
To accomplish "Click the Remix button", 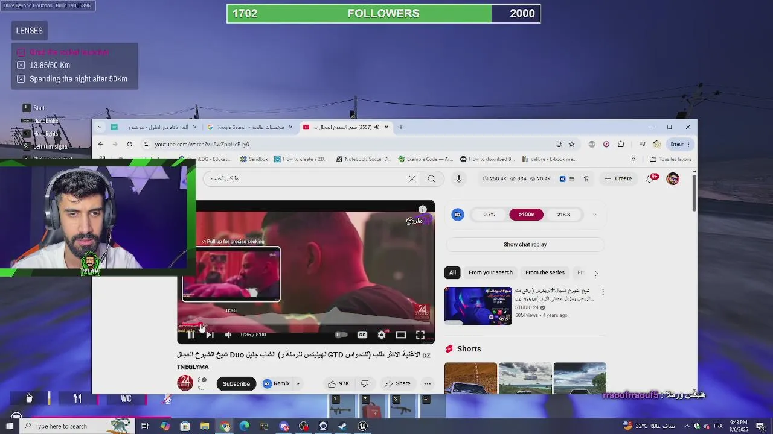I will [277, 383].
